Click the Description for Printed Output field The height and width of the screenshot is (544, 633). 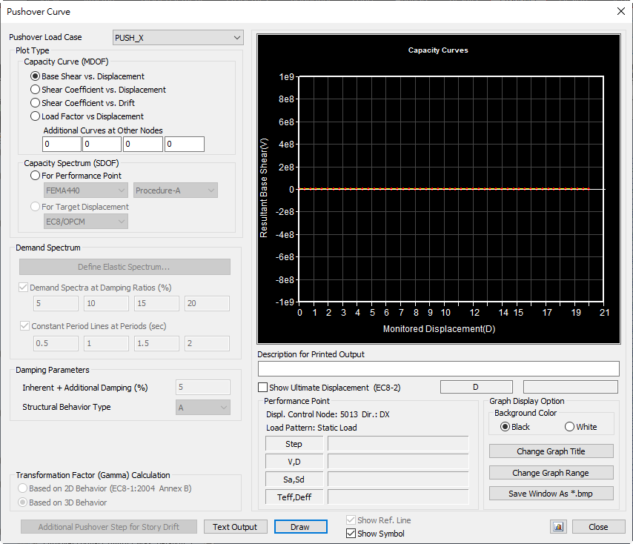[438, 368]
